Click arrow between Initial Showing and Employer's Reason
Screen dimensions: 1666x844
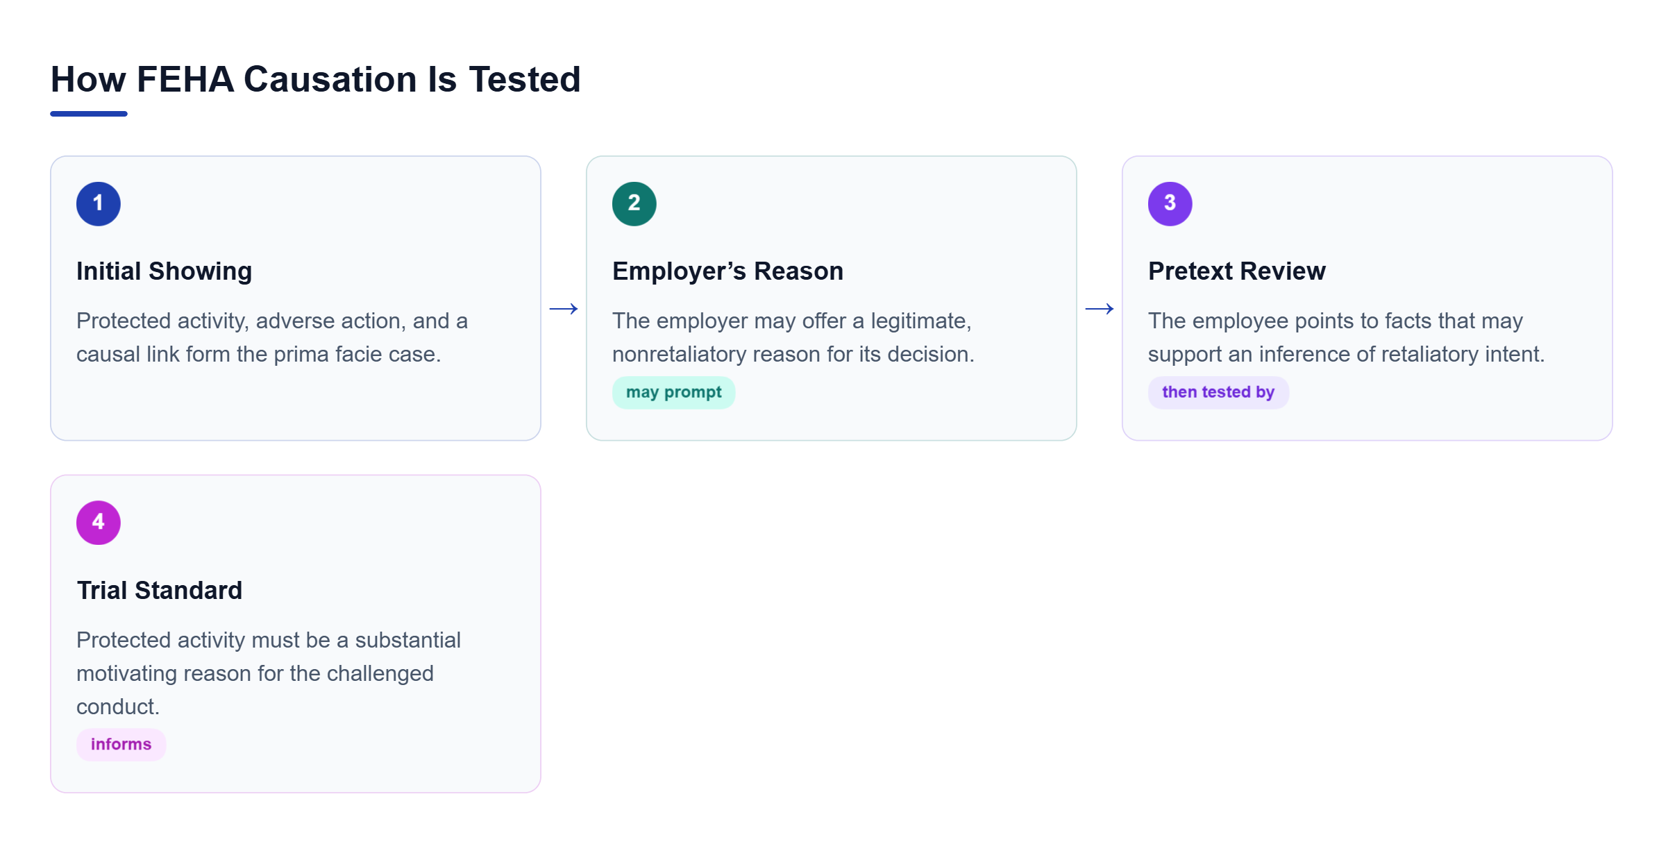tap(564, 308)
